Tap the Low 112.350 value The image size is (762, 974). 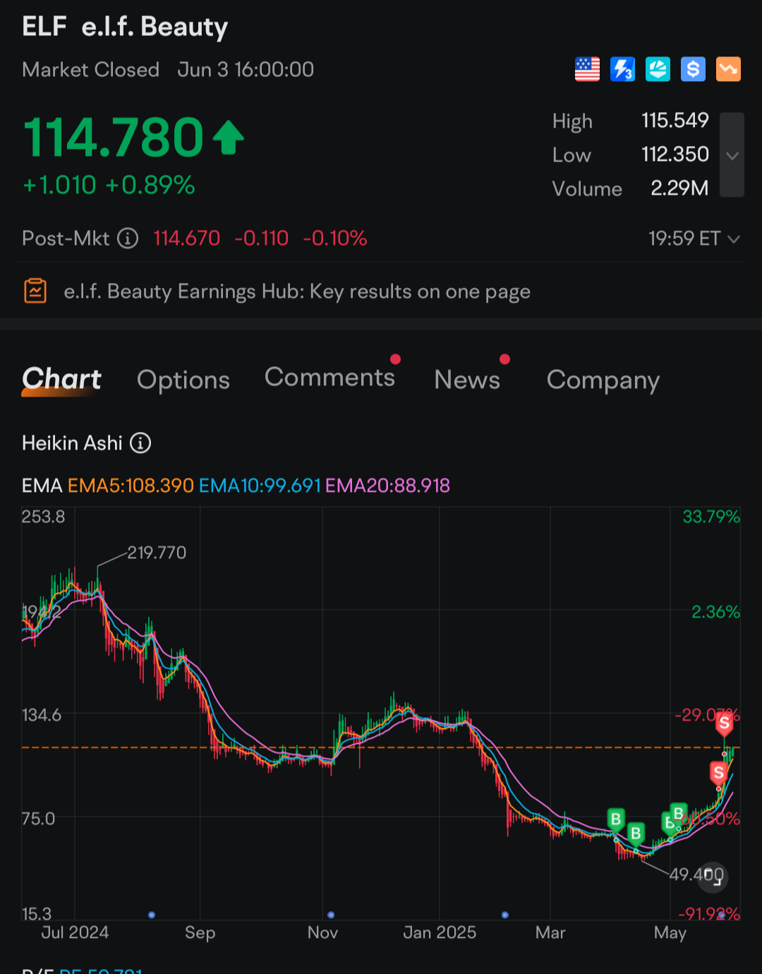[x=675, y=154]
